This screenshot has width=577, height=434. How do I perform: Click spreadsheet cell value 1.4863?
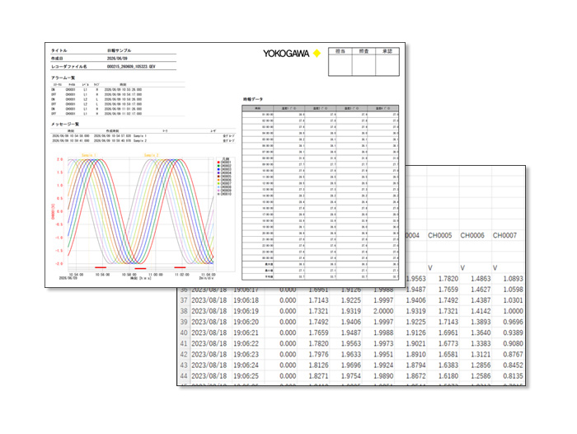(x=481, y=279)
